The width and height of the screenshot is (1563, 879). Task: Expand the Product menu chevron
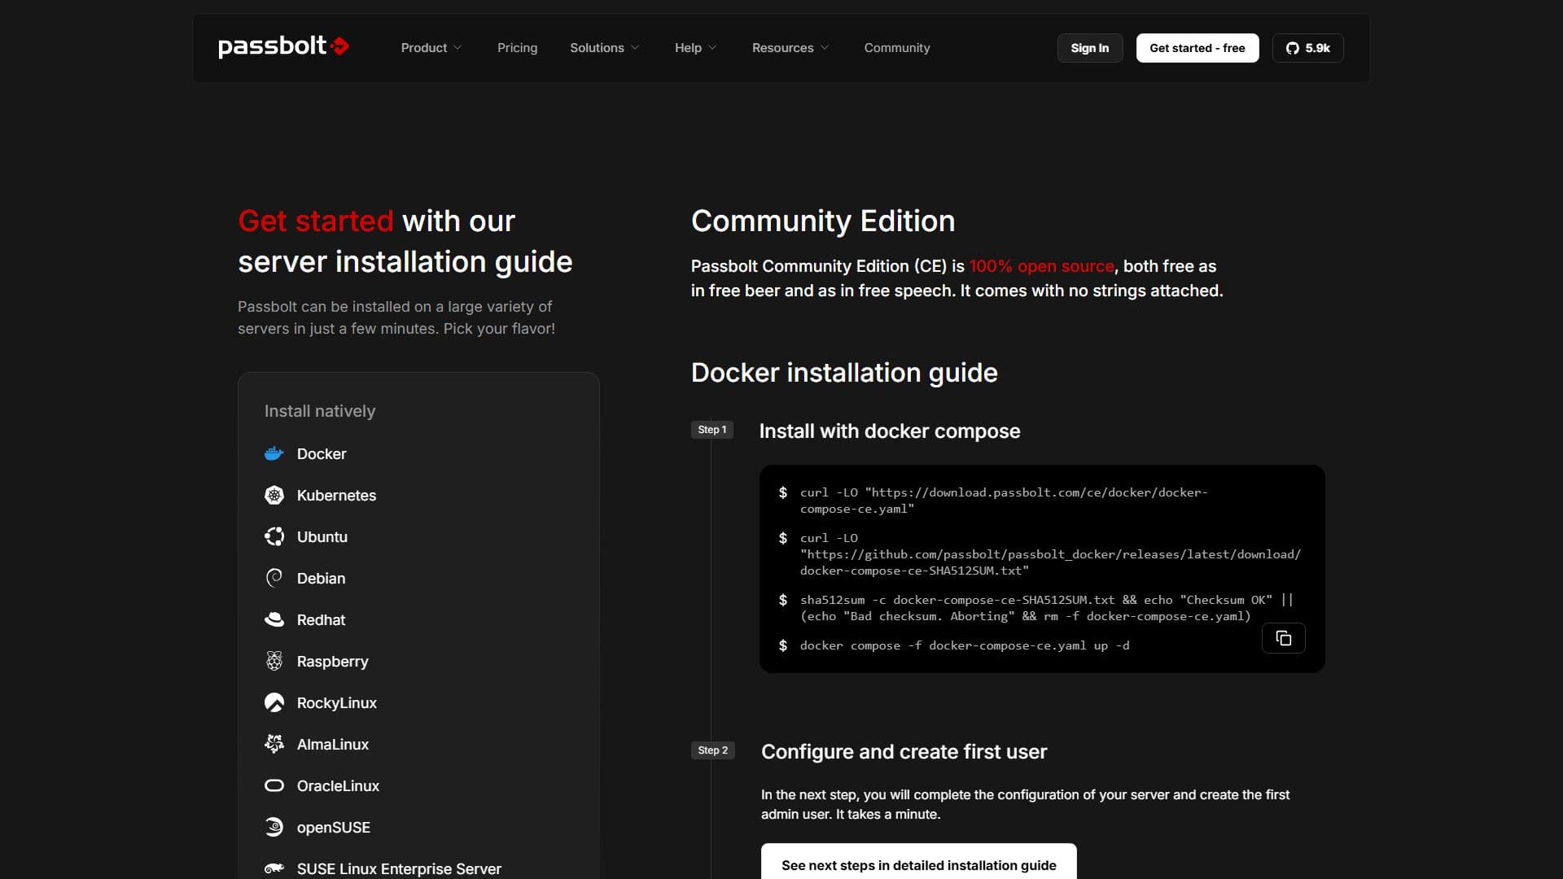click(x=458, y=48)
